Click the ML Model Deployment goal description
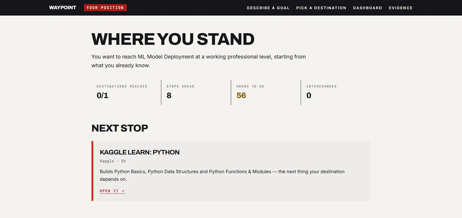 pyautogui.click(x=199, y=61)
